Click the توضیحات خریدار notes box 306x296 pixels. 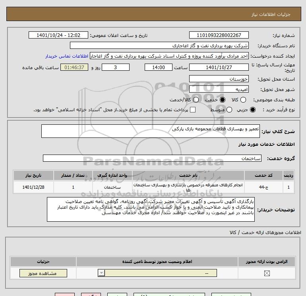(x=151, y=209)
